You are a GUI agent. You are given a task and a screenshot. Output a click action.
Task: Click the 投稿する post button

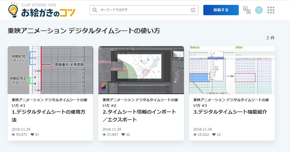221,10
